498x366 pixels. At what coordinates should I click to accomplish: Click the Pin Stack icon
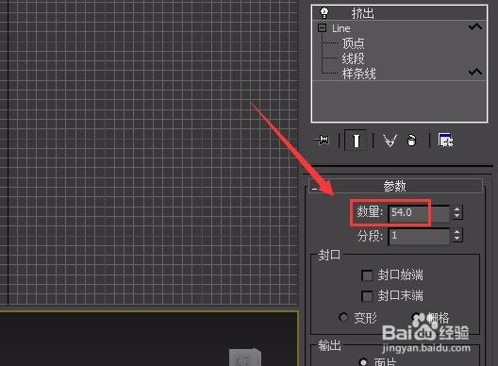point(322,140)
